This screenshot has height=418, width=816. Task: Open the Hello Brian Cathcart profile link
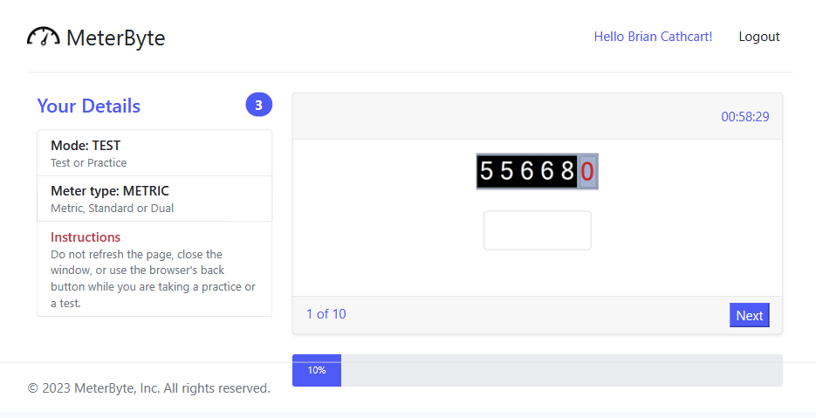[x=653, y=37]
